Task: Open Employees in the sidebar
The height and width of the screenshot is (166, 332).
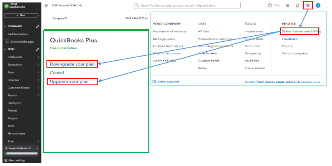Action: click(x=14, y=103)
